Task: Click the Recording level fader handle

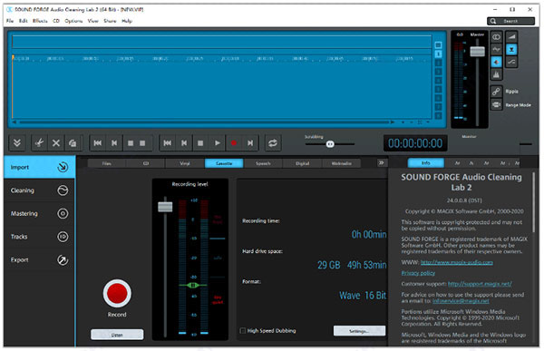Action: point(165,207)
